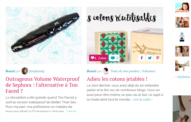
Task: Open the Beauté category above cotons article
Action: coord(92,71)
